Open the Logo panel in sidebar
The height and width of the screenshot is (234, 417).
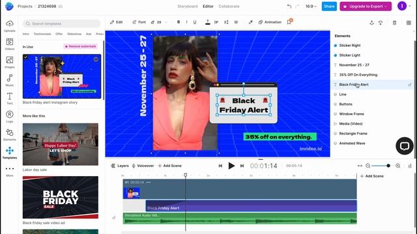pos(10,117)
